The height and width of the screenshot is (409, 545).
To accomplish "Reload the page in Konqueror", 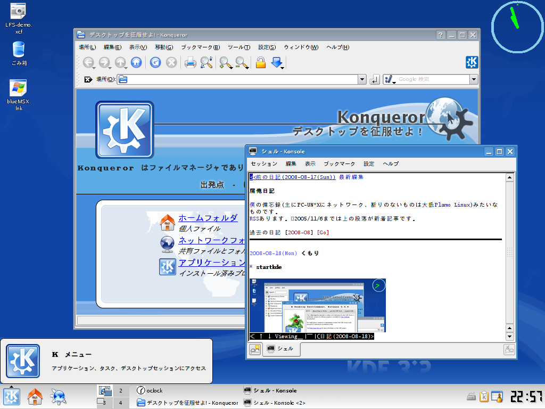I will pyautogui.click(x=155, y=63).
